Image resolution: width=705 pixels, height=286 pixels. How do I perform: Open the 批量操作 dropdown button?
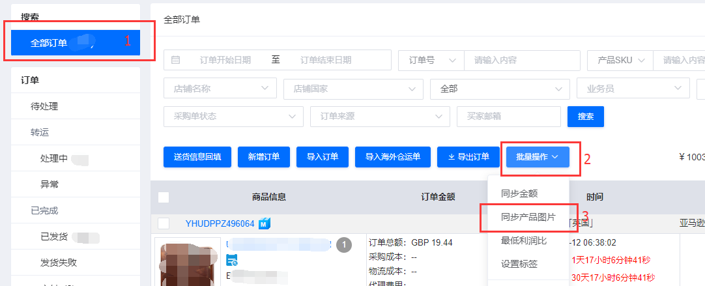coord(537,156)
